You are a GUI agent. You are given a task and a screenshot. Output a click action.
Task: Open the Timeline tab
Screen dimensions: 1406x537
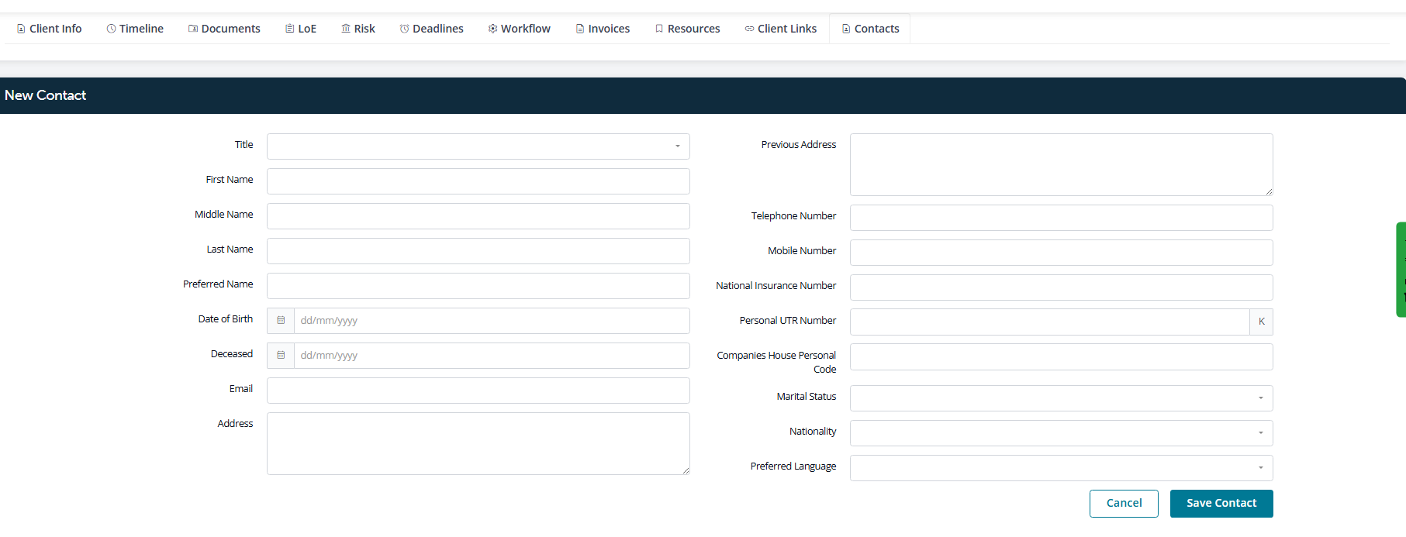point(135,29)
